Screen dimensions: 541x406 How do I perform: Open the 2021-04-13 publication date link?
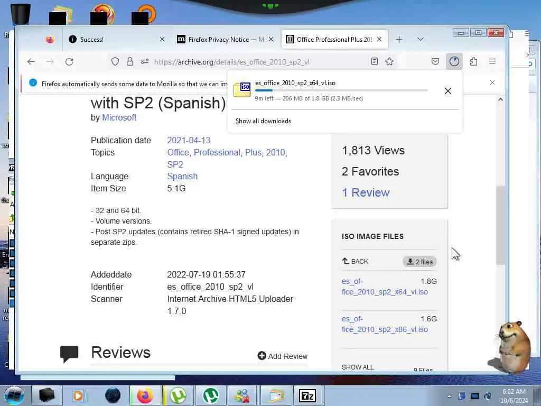[189, 141]
